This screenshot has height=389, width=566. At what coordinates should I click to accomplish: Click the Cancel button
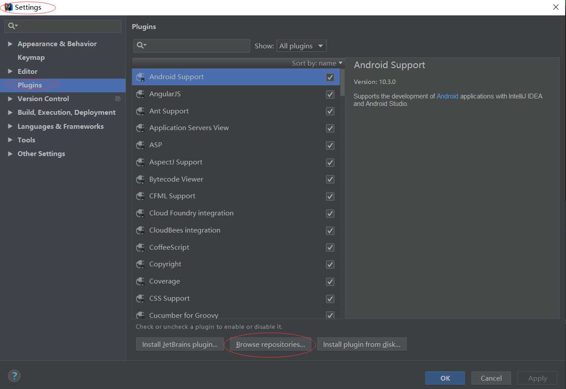(491, 378)
